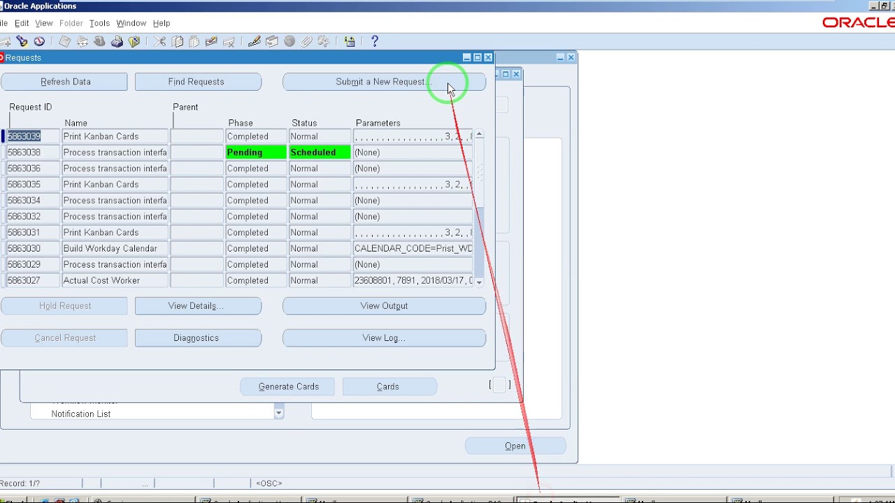Maximize the Requests window
895x503 pixels.
coord(478,58)
